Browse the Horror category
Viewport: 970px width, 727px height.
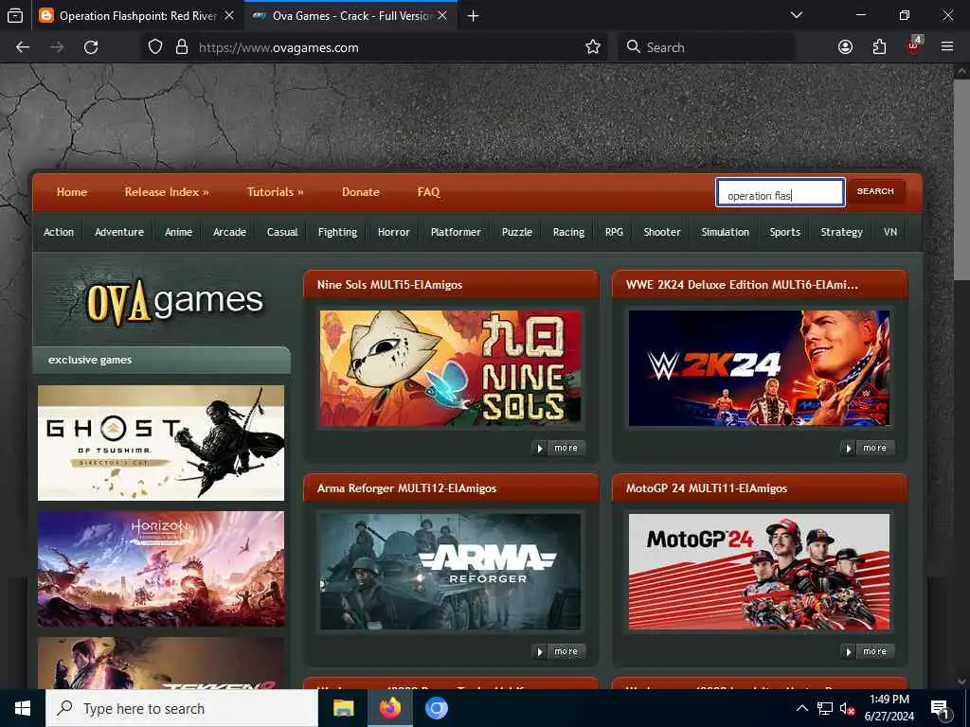point(393,233)
